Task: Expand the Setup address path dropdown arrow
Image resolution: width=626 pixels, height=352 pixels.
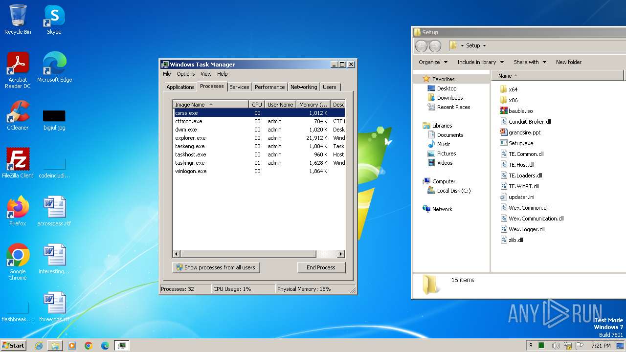Action: [x=484, y=45]
